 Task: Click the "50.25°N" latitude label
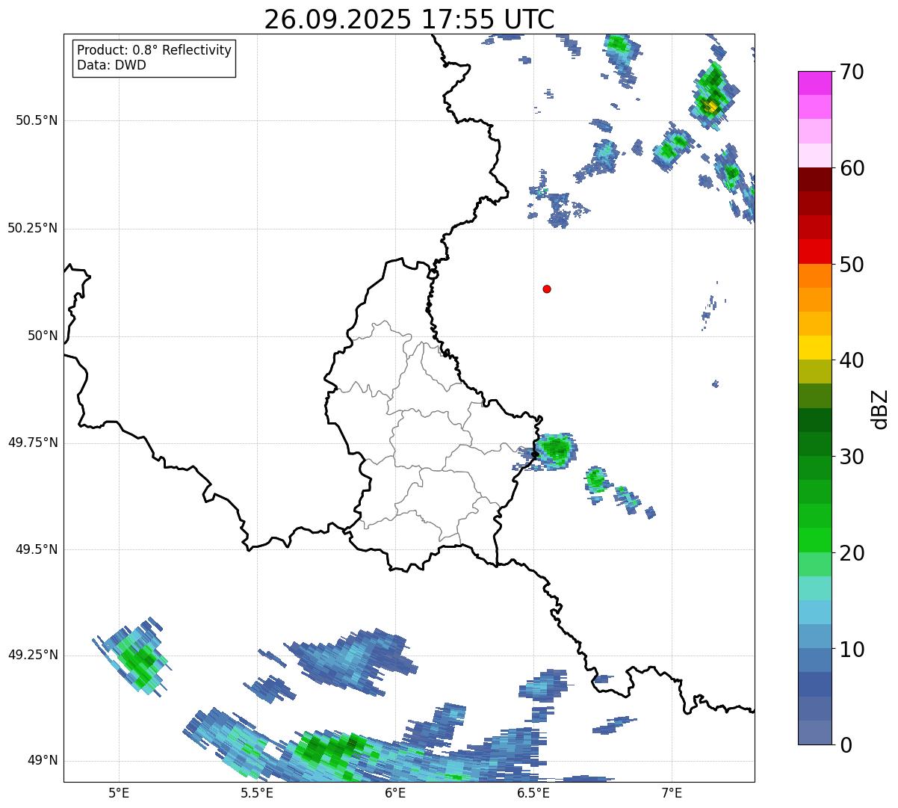33,228
